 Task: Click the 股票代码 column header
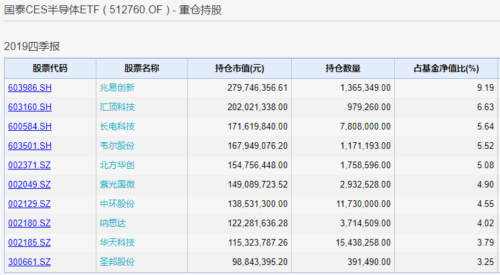(50, 68)
